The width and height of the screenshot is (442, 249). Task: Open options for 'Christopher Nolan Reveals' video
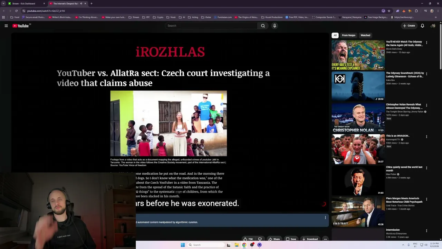426,105
